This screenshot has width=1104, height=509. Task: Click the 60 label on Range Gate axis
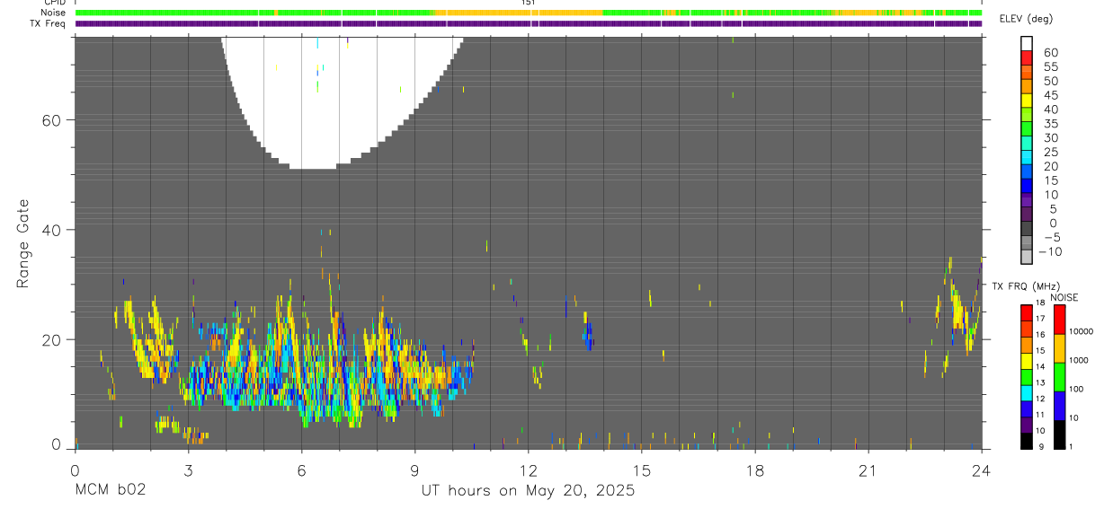point(51,120)
